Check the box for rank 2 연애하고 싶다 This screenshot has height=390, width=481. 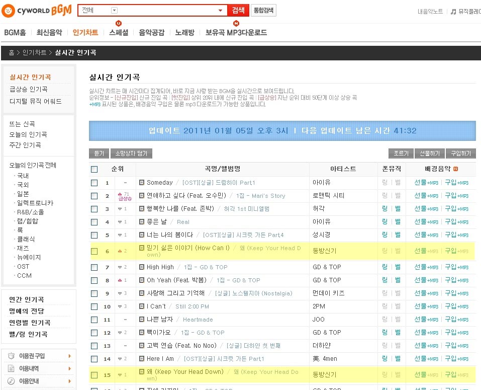coord(94,196)
